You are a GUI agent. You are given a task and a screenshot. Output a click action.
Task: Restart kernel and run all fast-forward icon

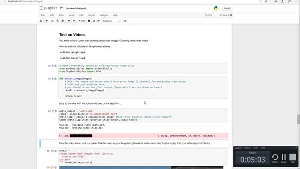click(x=98, y=21)
